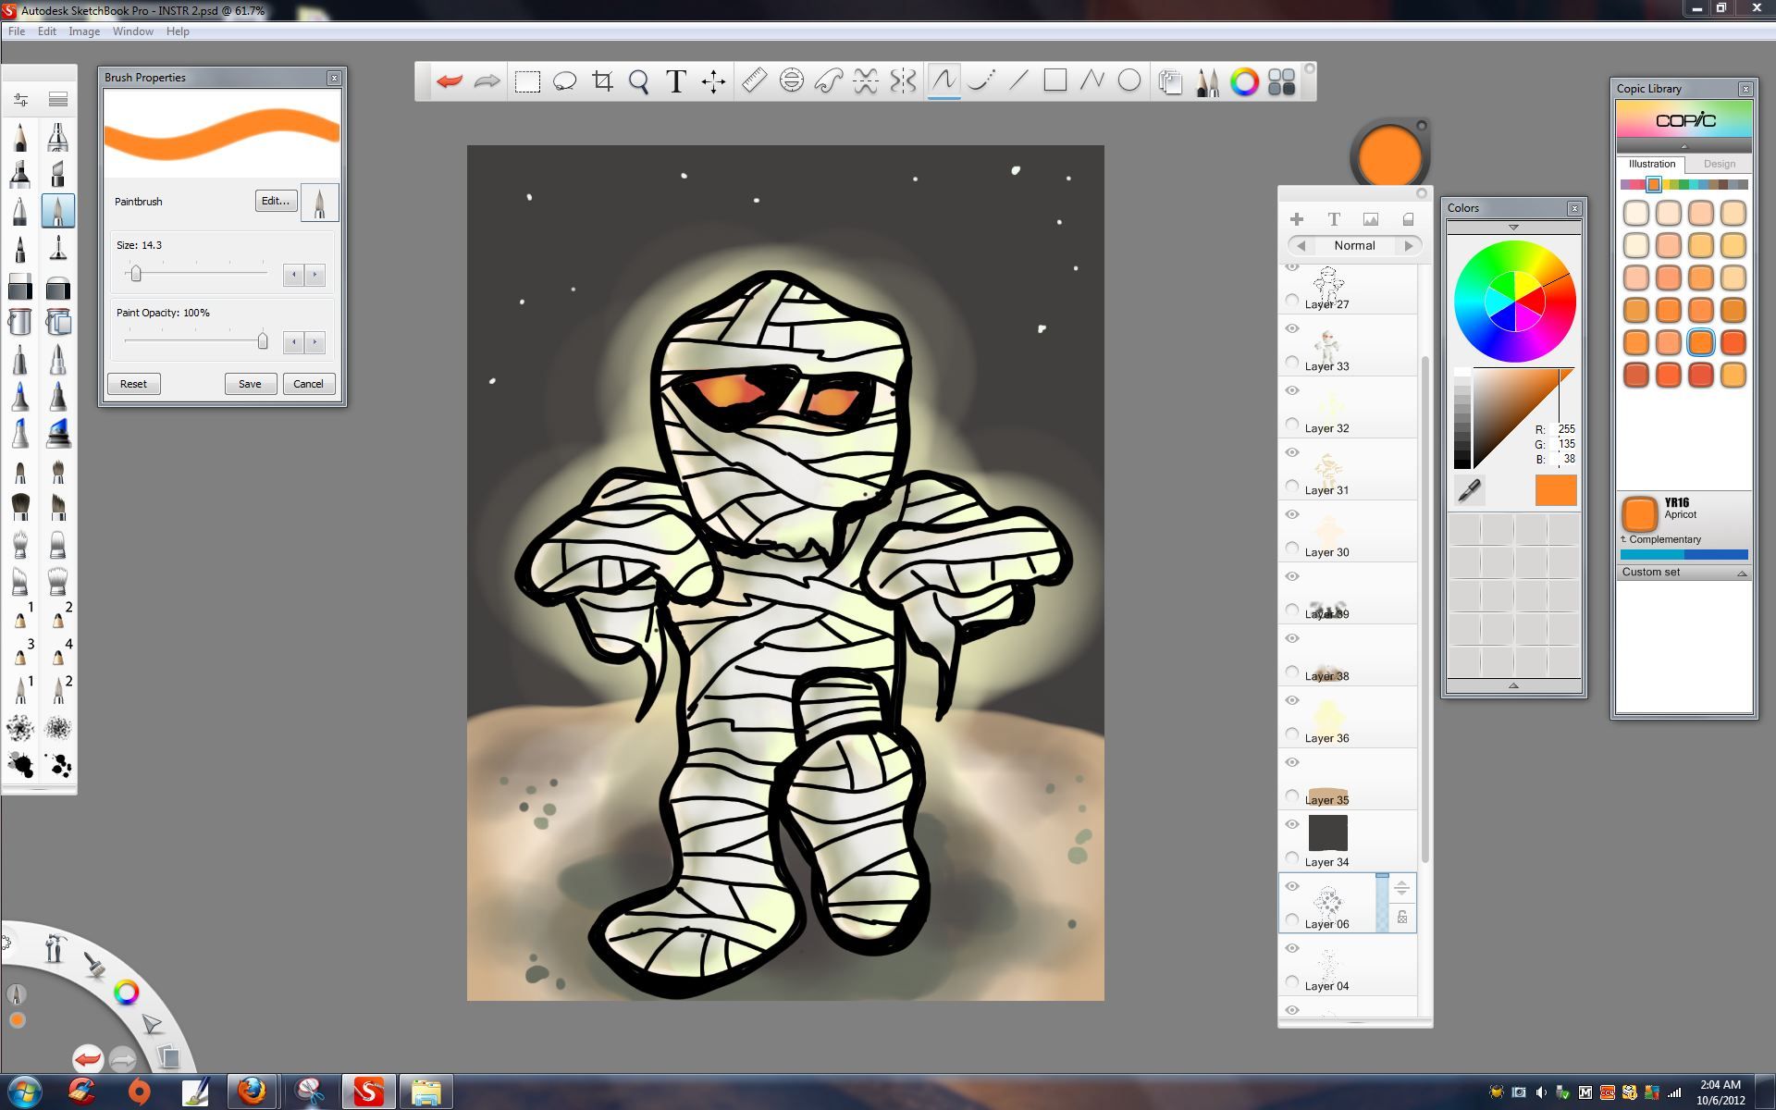
Task: Toggle visibility of Layer 27
Action: tap(1292, 265)
